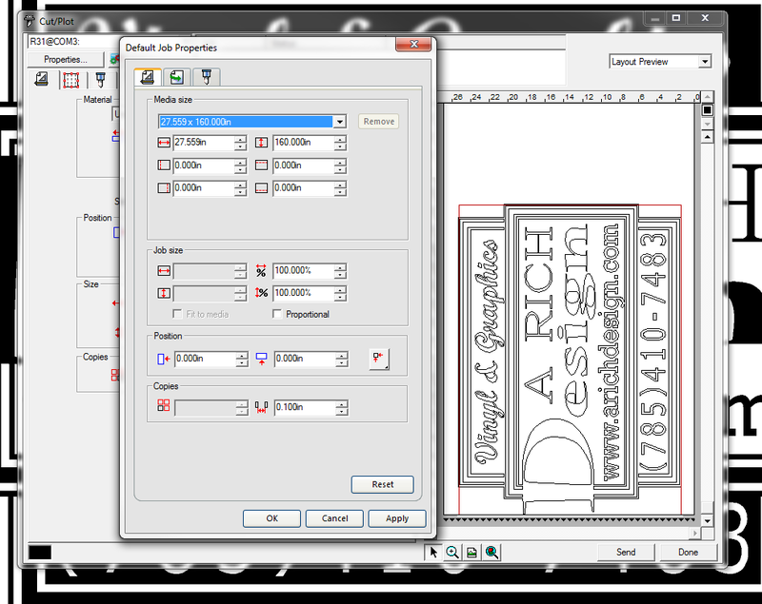
Task: Click the zoom-to-fit icon in preview toolbar
Action: coord(491,552)
